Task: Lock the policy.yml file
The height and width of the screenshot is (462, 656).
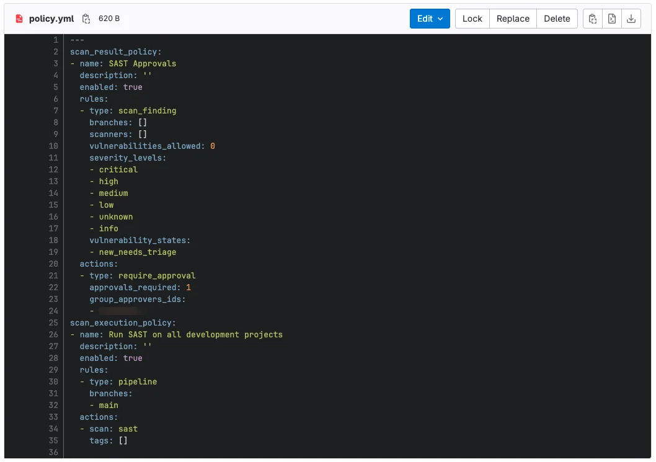Action: [x=472, y=19]
